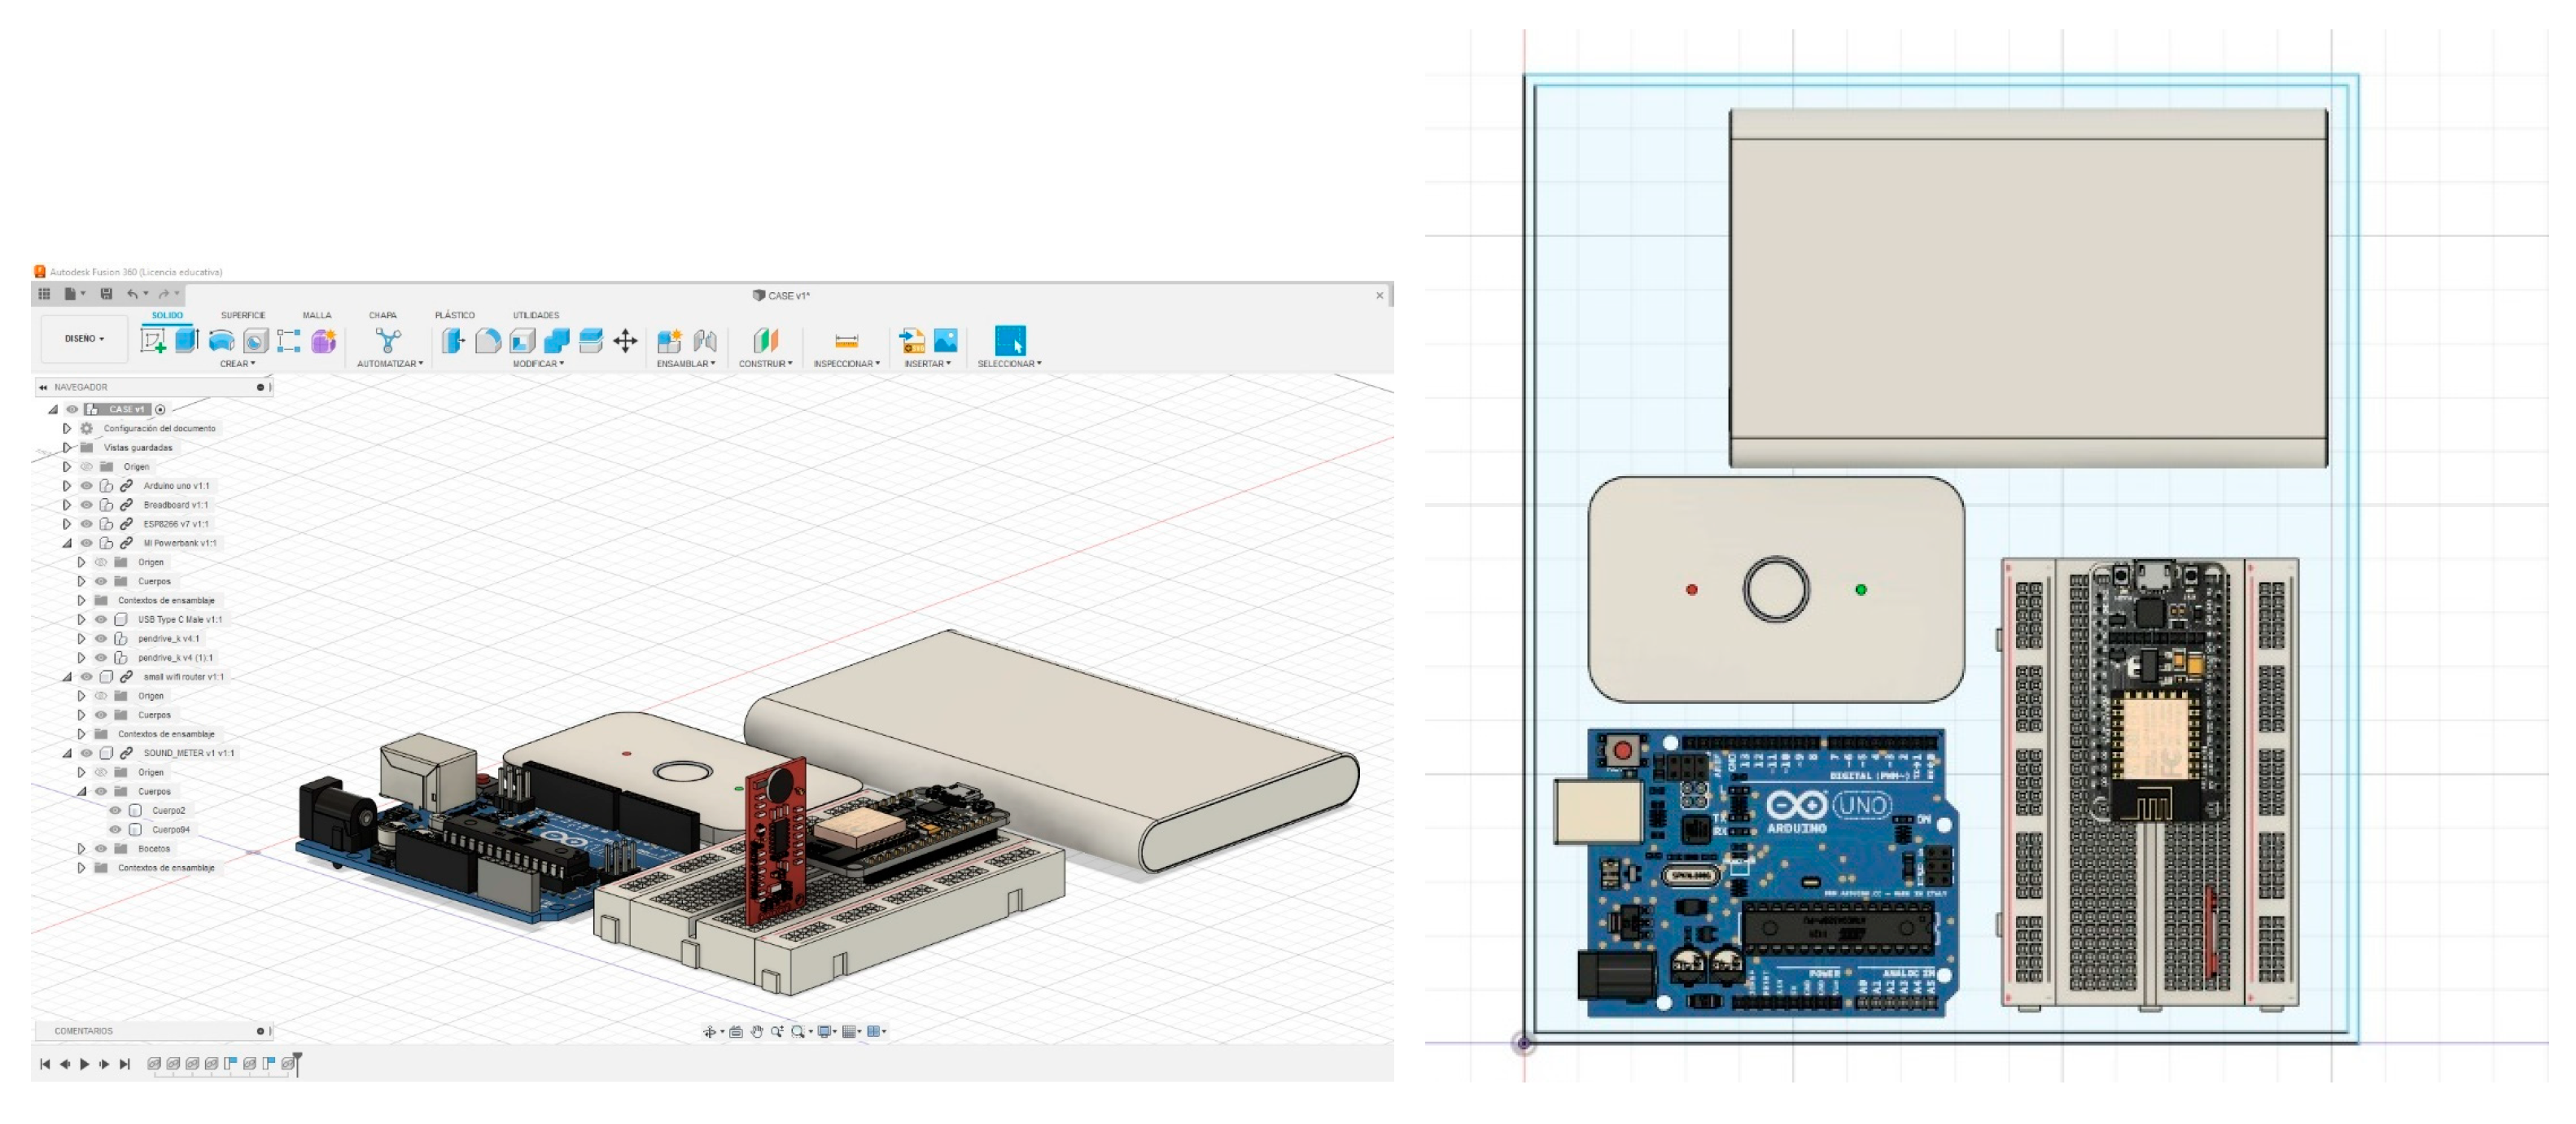Expand the ESP8266 v7 v1:1 tree item
Viewport: 2576px width, 1124px height.
tap(68, 524)
